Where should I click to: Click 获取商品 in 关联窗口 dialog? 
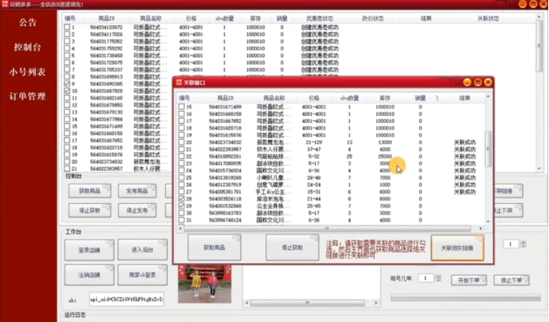215,248
